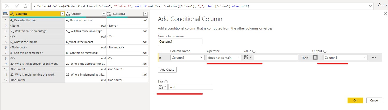This screenshot has width=388, height=110.
Task: Select Column1 cell '<None>' in row 2
Action: [37, 26]
